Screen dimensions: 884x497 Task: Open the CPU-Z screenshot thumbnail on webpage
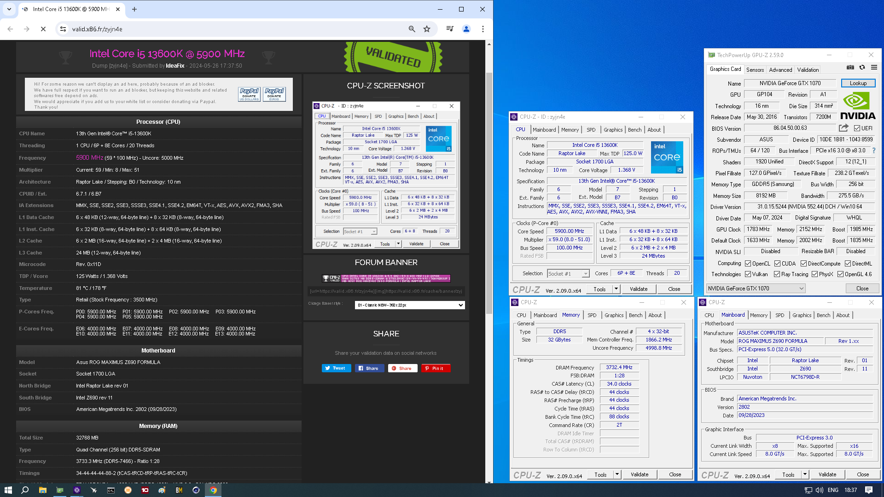pyautogui.click(x=386, y=175)
